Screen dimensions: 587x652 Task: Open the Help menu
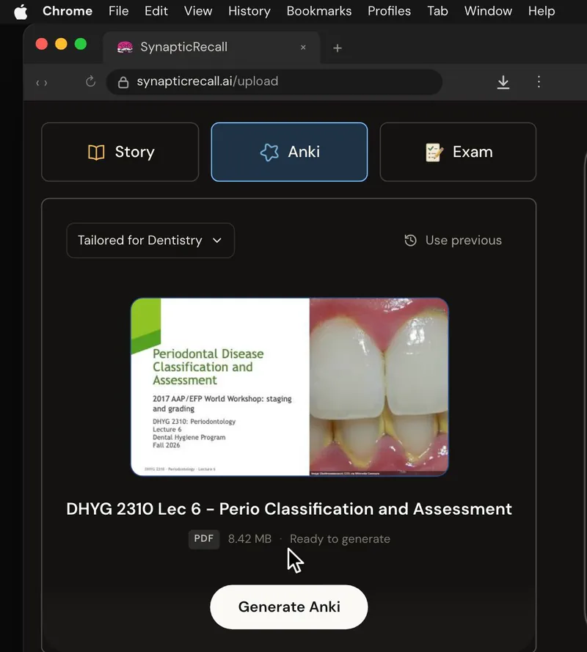point(542,11)
